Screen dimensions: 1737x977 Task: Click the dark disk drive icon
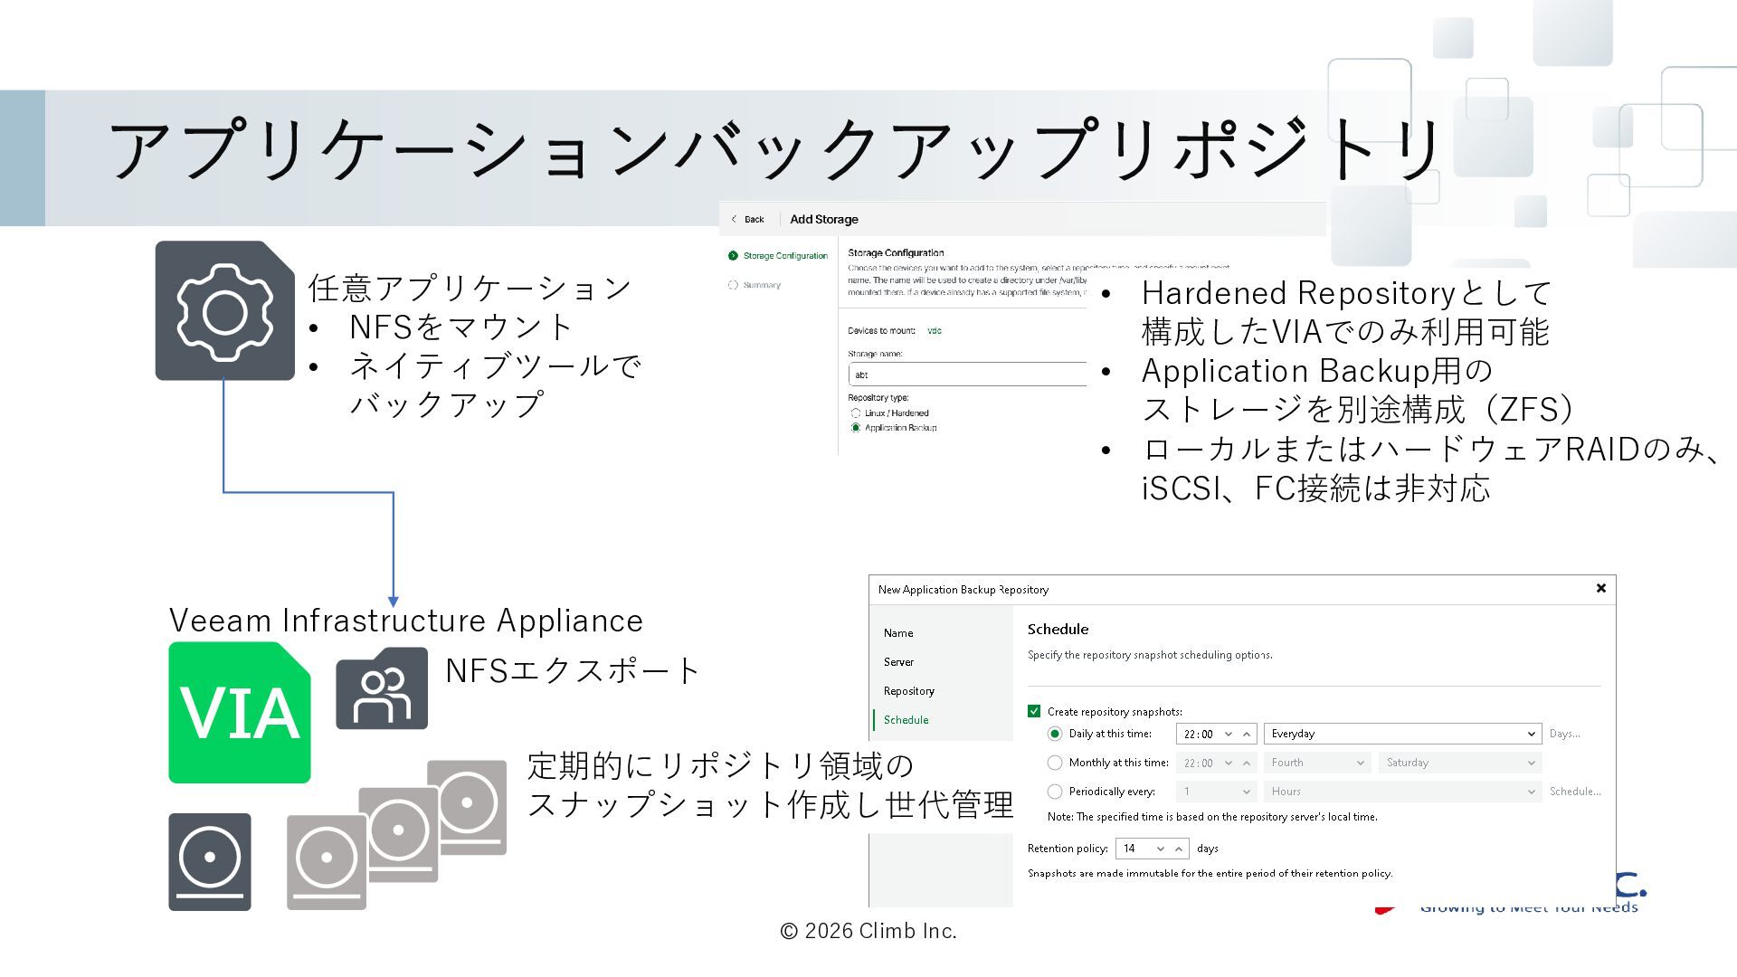point(210,861)
